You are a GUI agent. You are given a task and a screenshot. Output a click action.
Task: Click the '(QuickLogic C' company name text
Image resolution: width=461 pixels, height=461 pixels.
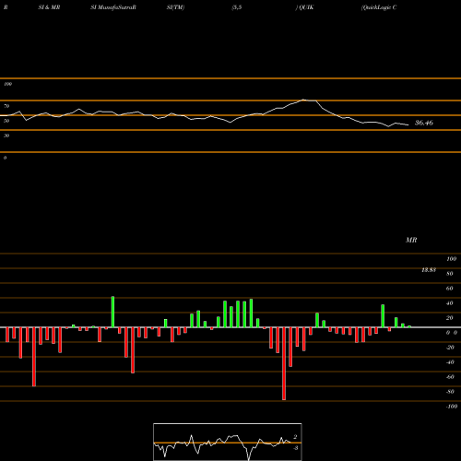379,7
